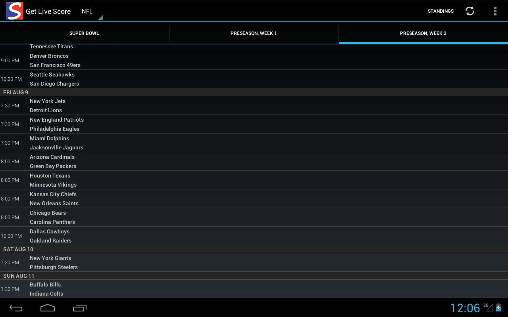Tap the 7:30 PM Dolphins game time
508x317 pixels.
(10, 143)
